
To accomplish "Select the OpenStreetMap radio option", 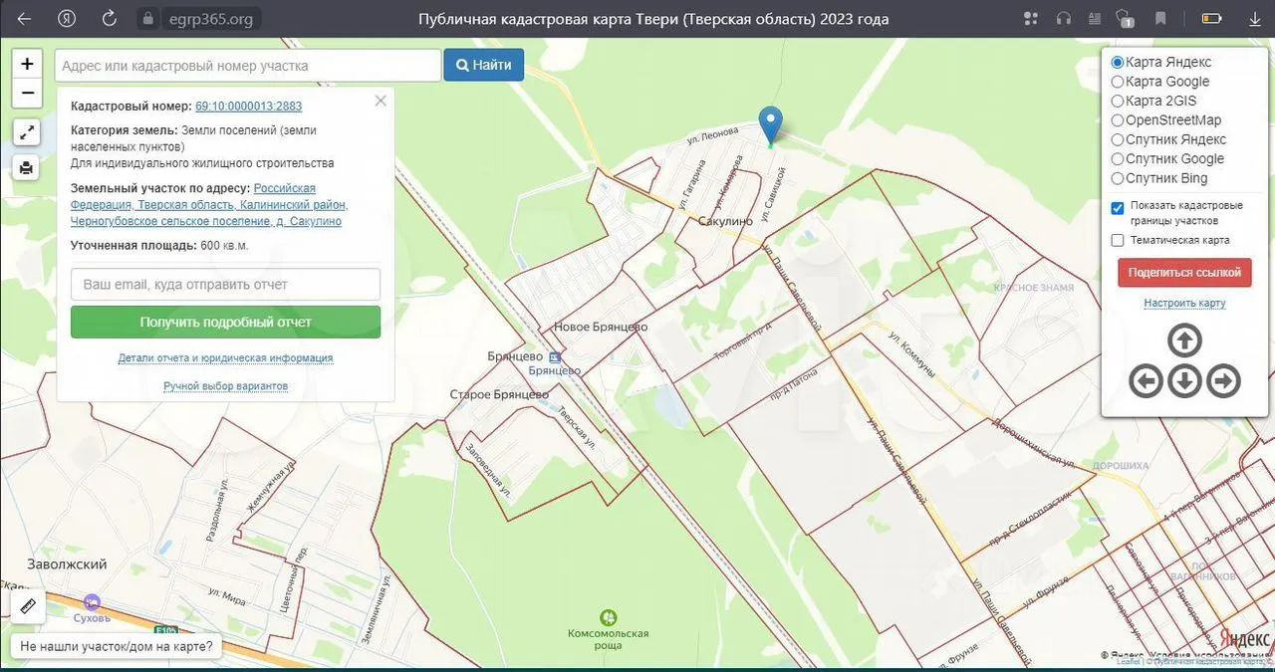I will [x=1118, y=120].
